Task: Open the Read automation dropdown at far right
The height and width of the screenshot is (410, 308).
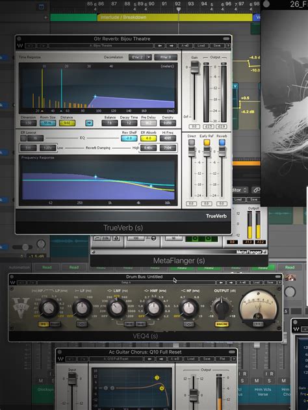Action: click(x=290, y=267)
